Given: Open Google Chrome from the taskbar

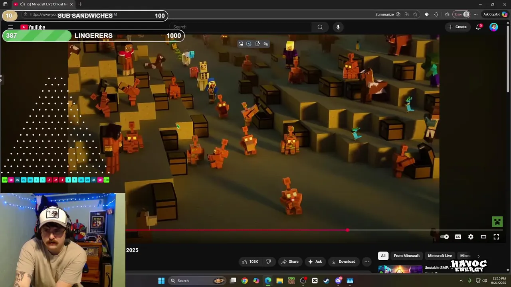Looking at the screenshot, I should (x=244, y=281).
